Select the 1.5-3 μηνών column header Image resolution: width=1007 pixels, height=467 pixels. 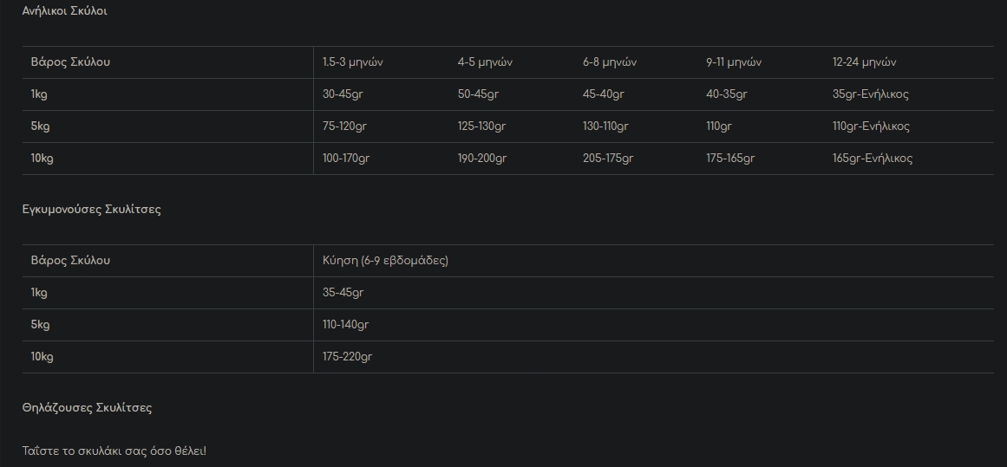352,62
